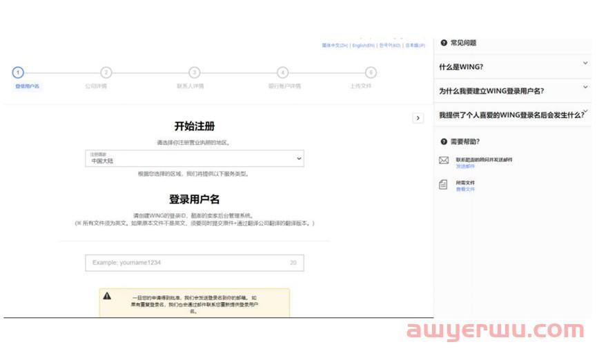Click the warning triangle icon in notice
This screenshot has height=351, width=597.
click(x=107, y=295)
